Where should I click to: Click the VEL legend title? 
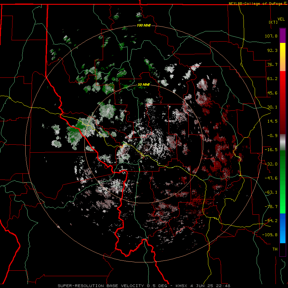coord(281,19)
